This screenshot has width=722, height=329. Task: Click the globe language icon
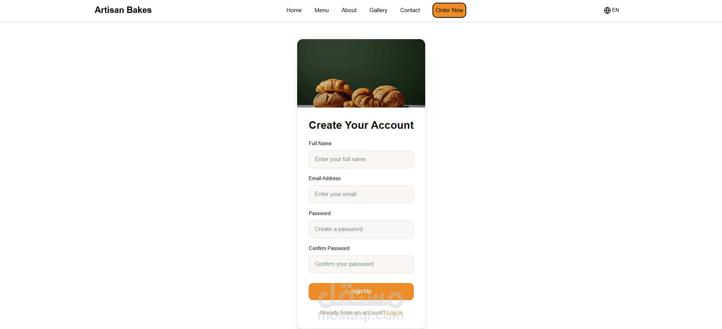coord(607,10)
